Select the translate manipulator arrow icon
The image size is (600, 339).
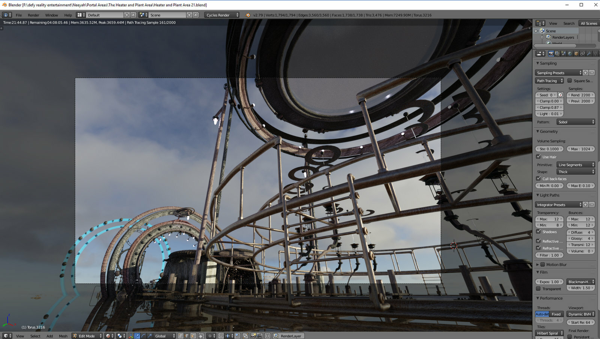137,336
